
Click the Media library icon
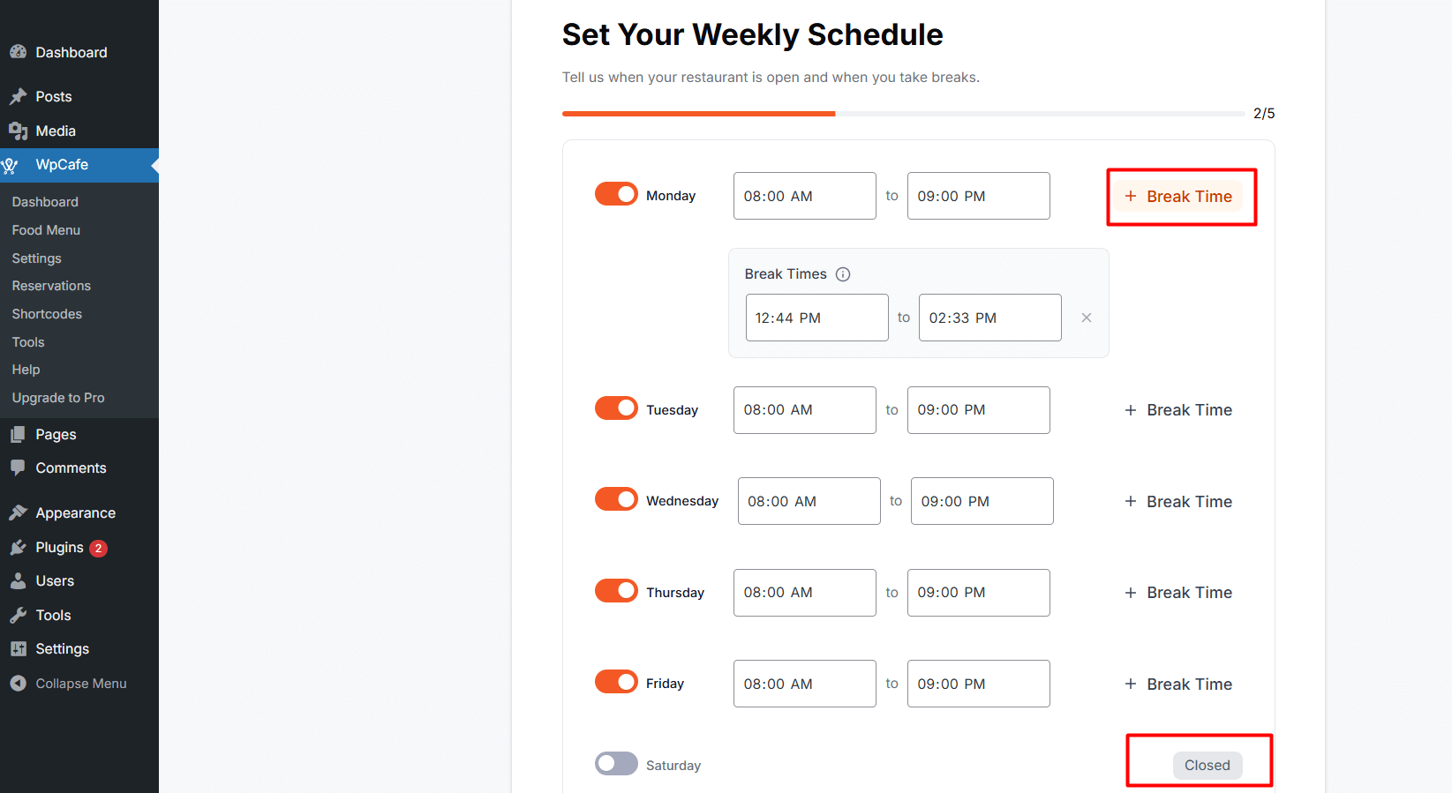[x=18, y=131]
